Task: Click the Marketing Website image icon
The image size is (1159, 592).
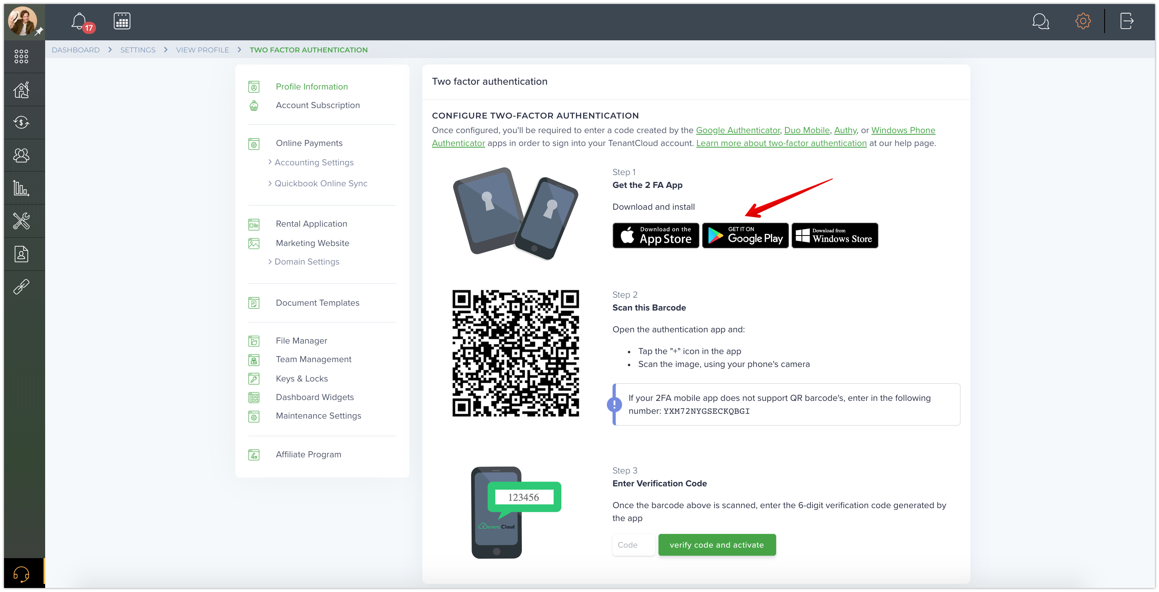Action: click(x=254, y=244)
